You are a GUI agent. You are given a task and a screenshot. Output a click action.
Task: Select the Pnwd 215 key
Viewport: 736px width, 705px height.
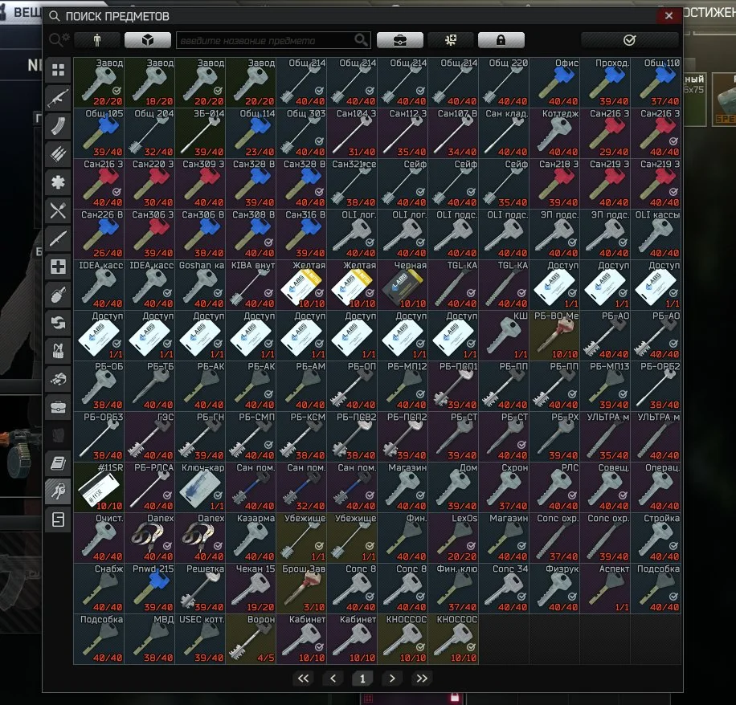149,589
